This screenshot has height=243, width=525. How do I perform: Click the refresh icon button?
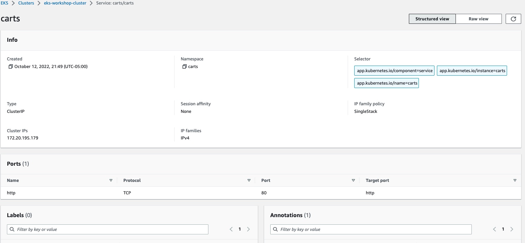(513, 19)
